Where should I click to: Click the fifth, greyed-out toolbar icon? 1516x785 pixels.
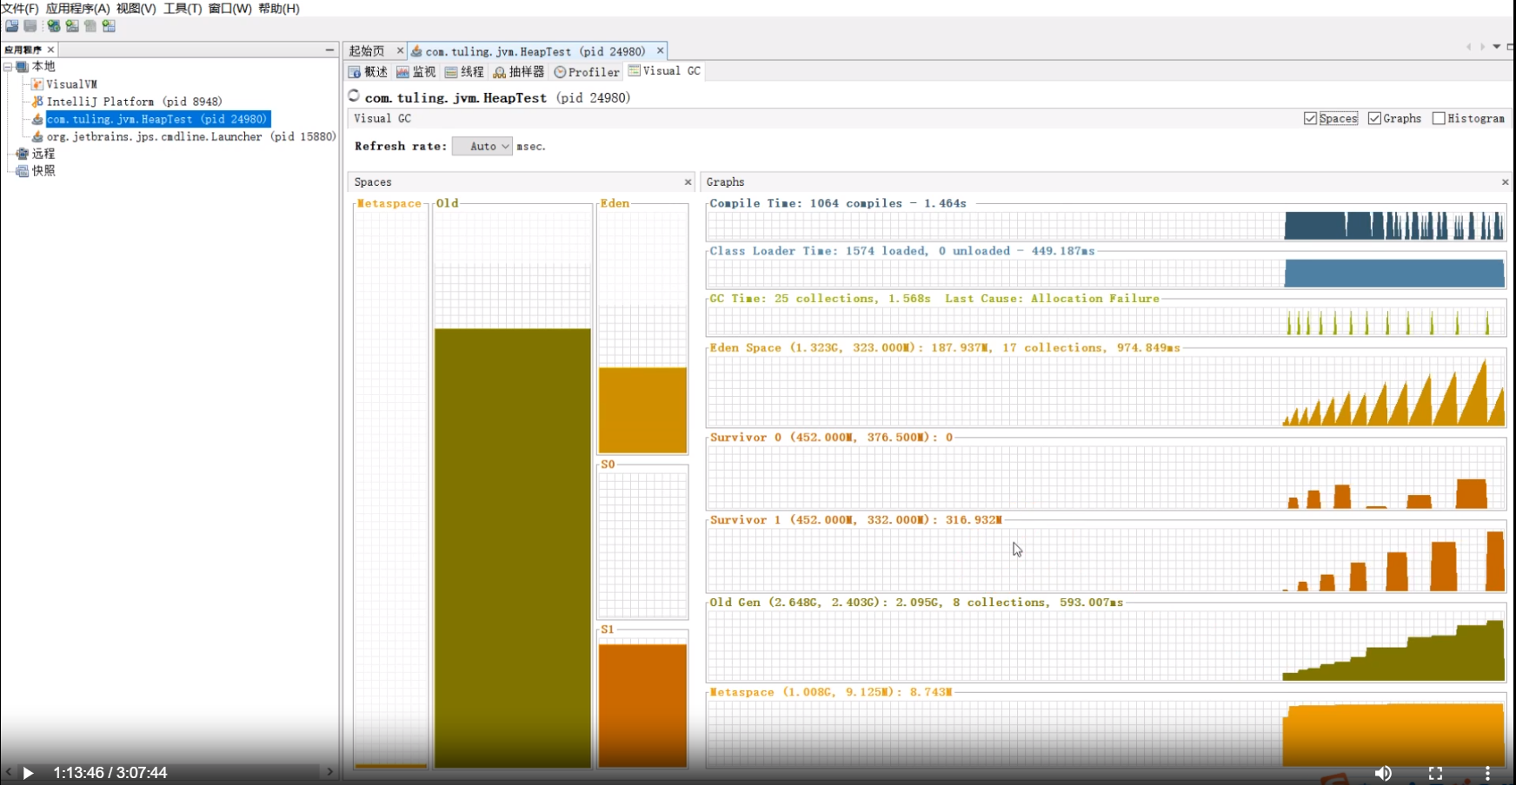pos(90,26)
